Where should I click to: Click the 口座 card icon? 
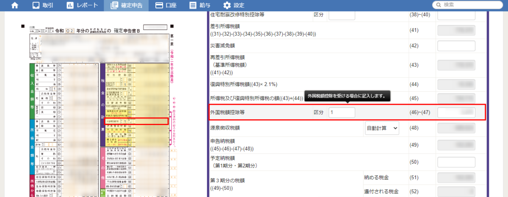click(159, 5)
